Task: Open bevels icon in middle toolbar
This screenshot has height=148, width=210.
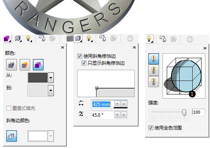Action: pyautogui.click(x=78, y=39)
